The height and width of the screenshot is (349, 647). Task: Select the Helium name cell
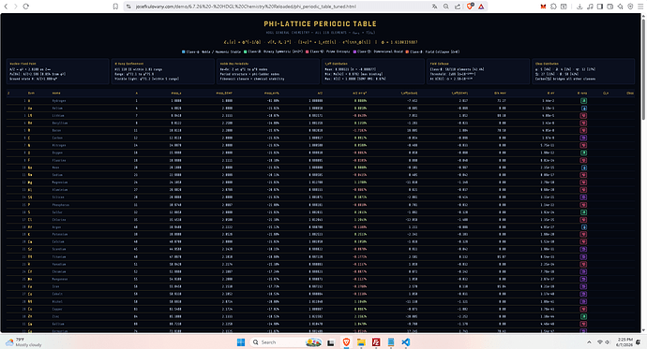pos(57,108)
